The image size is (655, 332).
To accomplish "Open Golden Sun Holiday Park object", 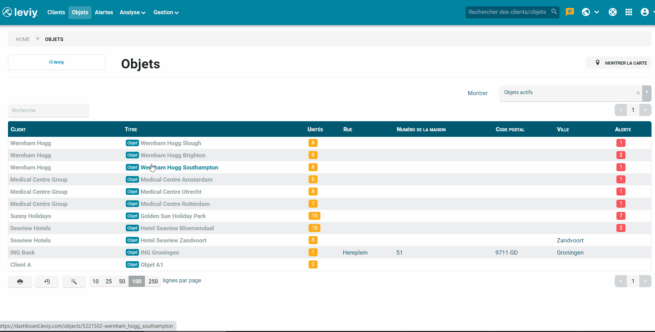I will [x=173, y=216].
